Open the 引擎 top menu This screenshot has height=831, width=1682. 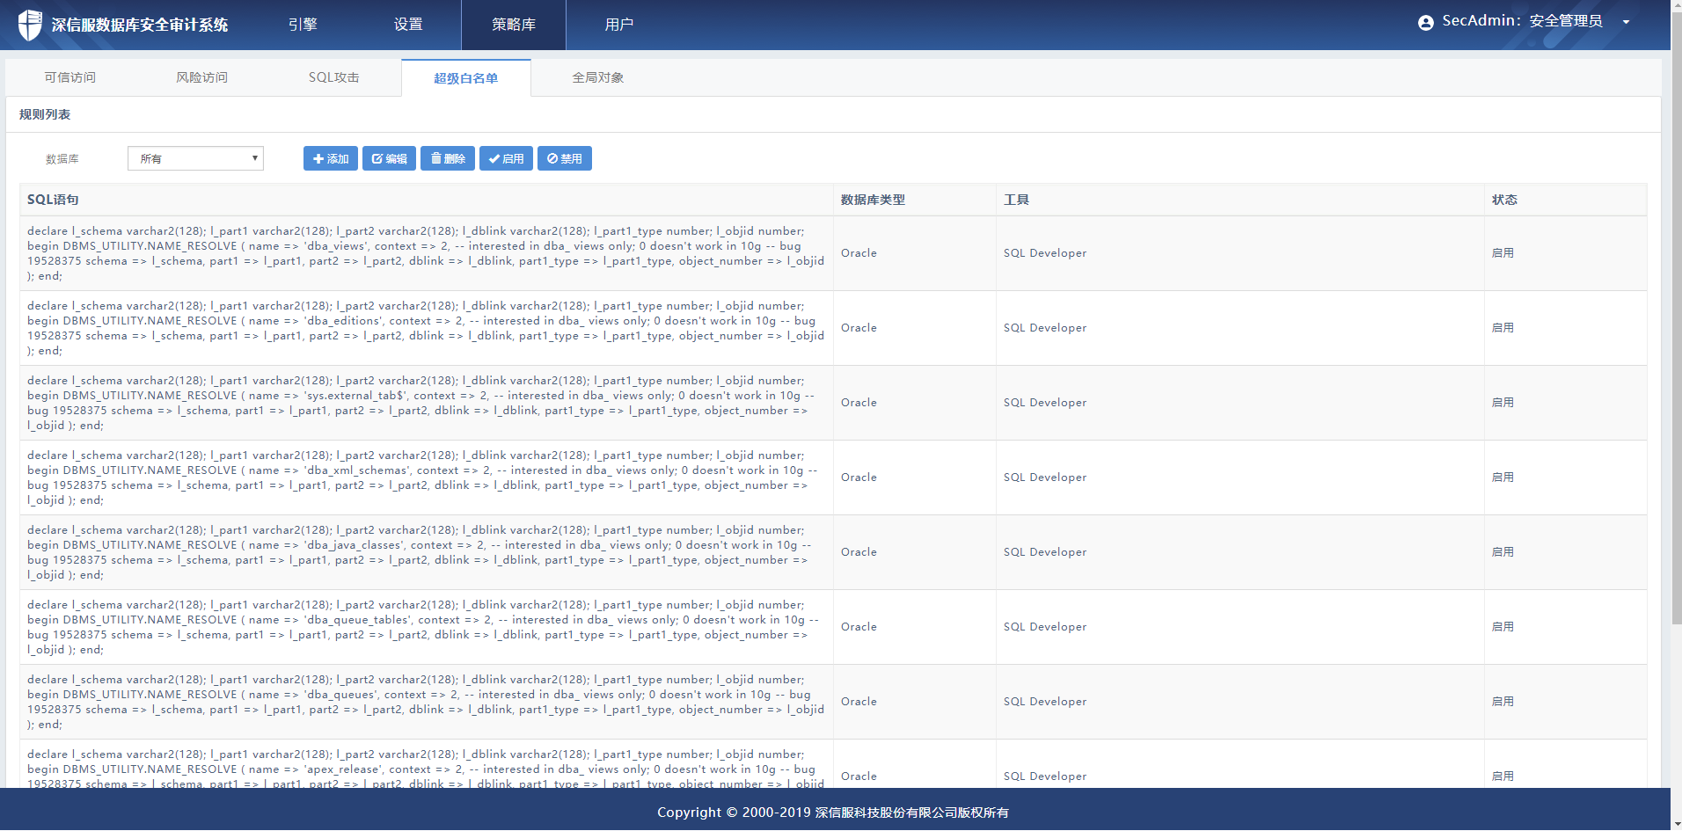(303, 25)
